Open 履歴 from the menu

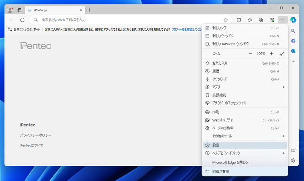pos(245,71)
